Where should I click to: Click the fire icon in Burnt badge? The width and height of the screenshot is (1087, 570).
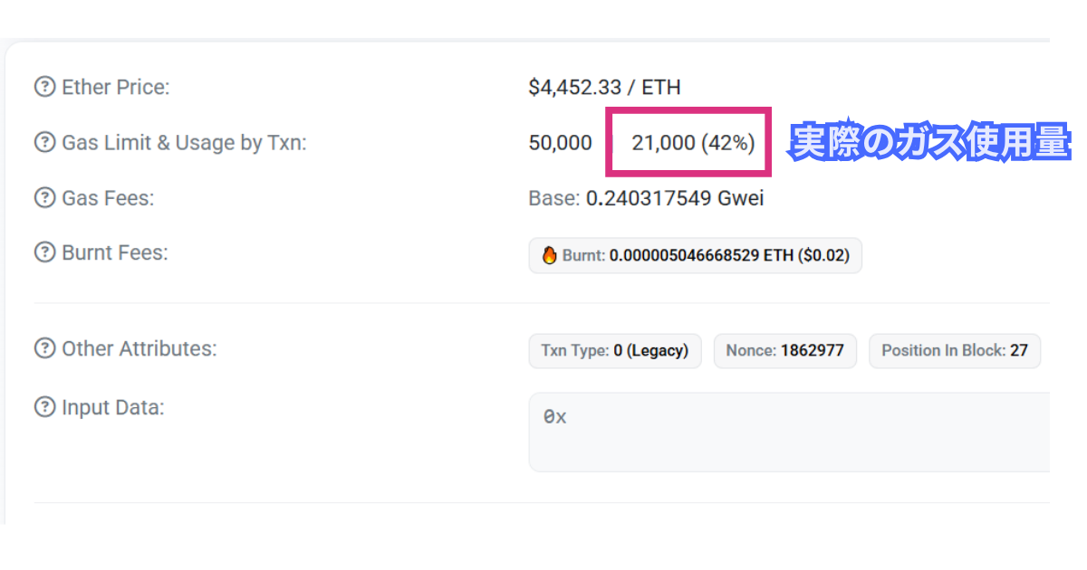[x=549, y=256]
